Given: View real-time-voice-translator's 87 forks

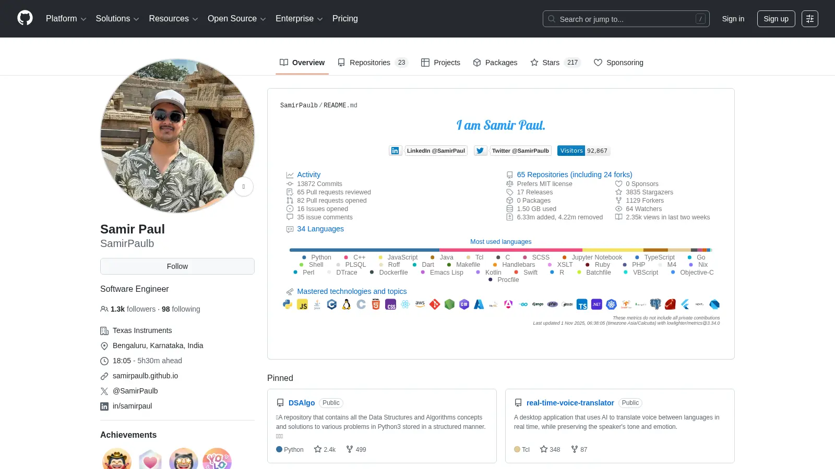Looking at the screenshot, I should pos(579,449).
